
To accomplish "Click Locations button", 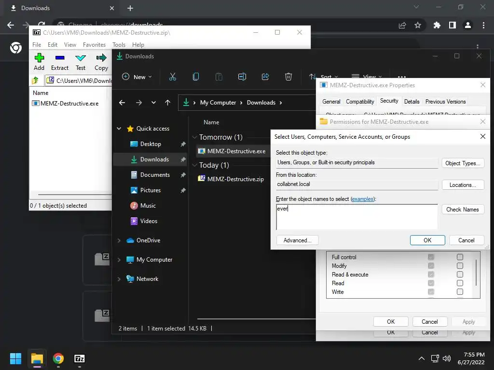I will coord(463,185).
